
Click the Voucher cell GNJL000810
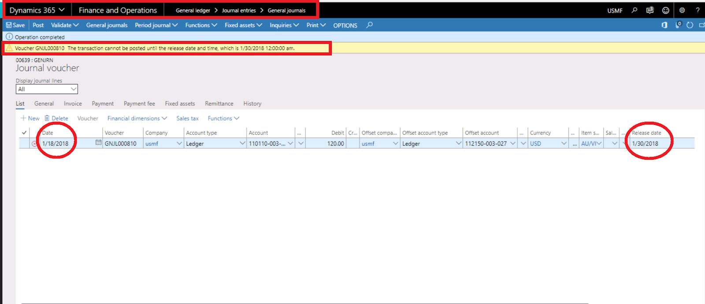[x=123, y=143]
